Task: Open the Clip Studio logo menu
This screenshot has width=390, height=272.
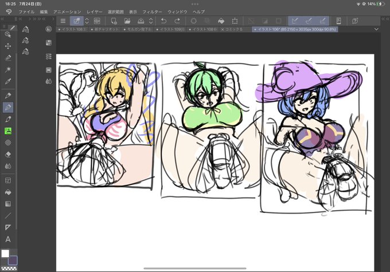Action: (x=9, y=11)
